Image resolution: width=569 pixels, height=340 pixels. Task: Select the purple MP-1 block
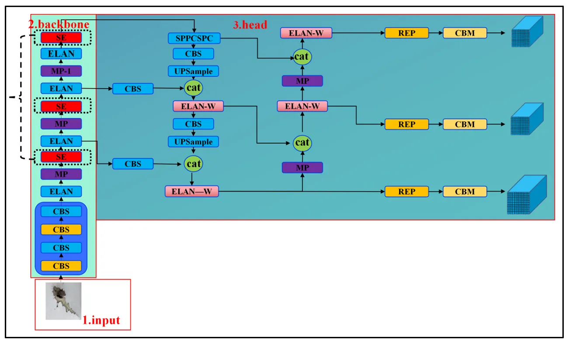(61, 71)
